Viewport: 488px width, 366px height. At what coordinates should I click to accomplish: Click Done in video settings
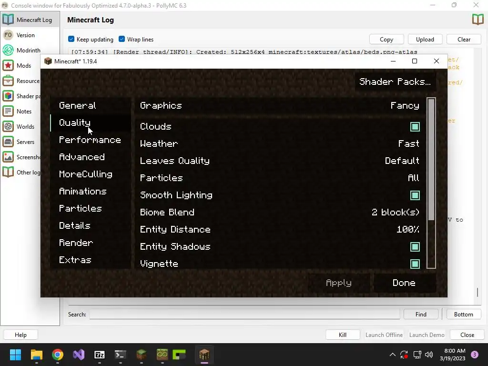click(404, 283)
